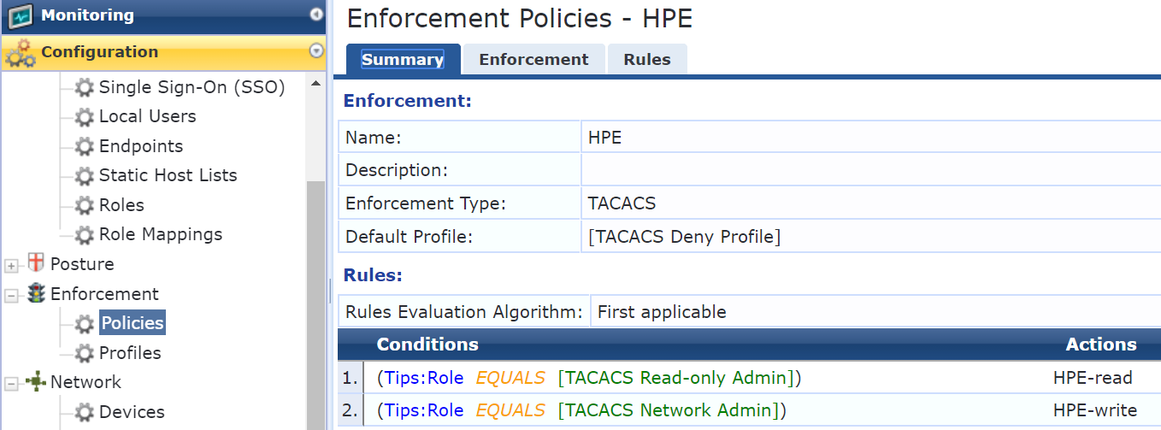Click the gear icon beside Policies
Screen dimensions: 1161x430
click(84, 323)
